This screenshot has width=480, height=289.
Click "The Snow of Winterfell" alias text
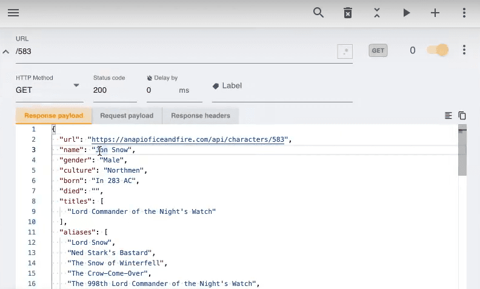pos(115,263)
